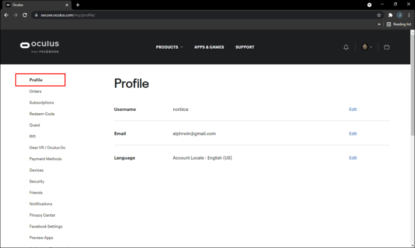415x248 pixels.
Task: Expand the Products menu
Action: tap(170, 47)
